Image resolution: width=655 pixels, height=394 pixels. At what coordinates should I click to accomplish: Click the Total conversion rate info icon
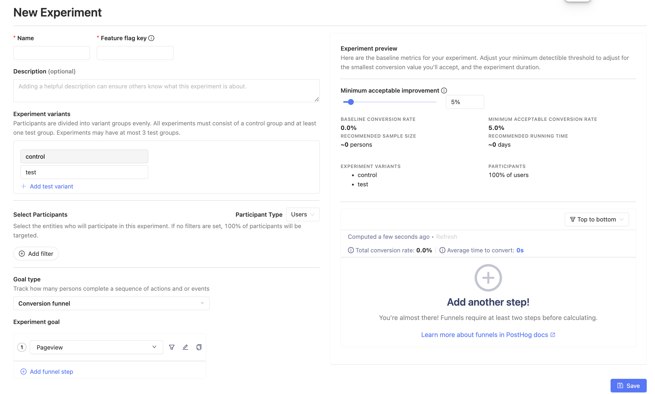(351, 250)
